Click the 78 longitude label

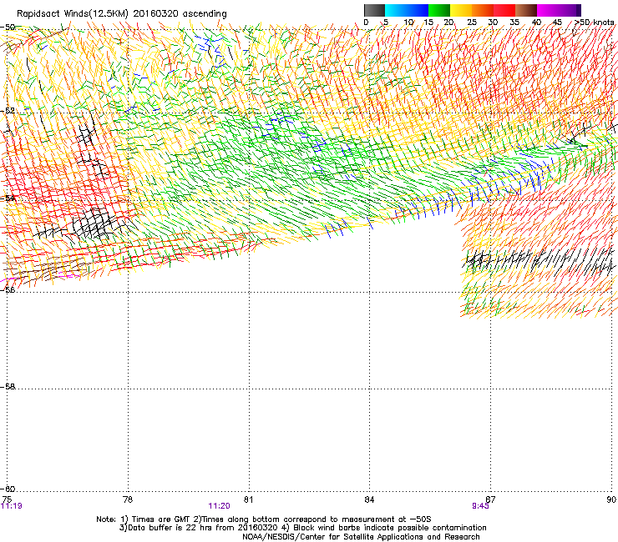pyautogui.click(x=128, y=499)
